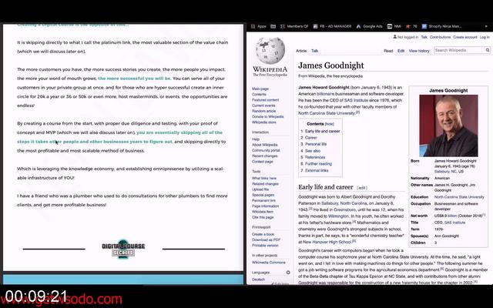
Task: Jump to Further reading in contents
Action: click(x=318, y=164)
